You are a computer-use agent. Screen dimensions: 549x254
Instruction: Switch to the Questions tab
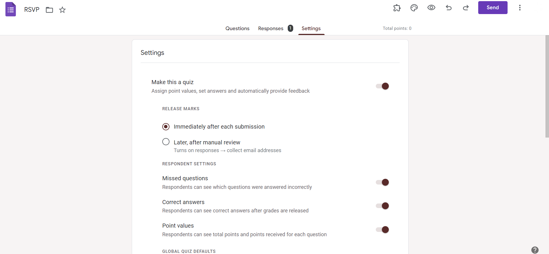click(237, 28)
